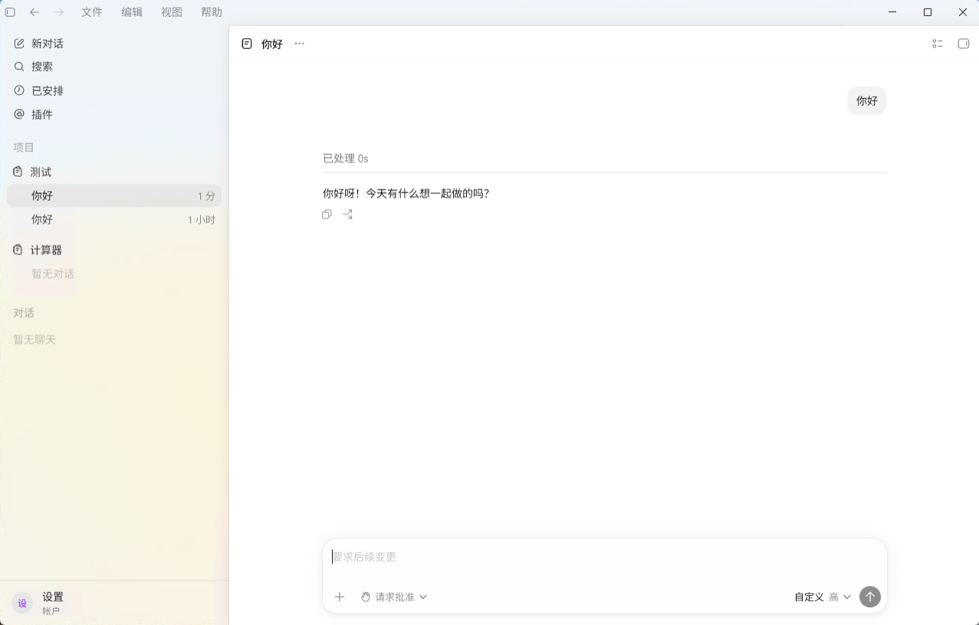The image size is (979, 625).
Task: Open the 编辑 menu
Action: pos(132,12)
